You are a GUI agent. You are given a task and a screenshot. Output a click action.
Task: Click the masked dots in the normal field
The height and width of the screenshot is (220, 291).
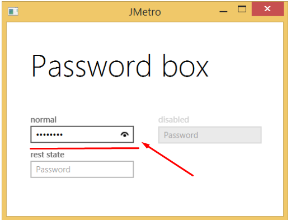click(x=49, y=135)
